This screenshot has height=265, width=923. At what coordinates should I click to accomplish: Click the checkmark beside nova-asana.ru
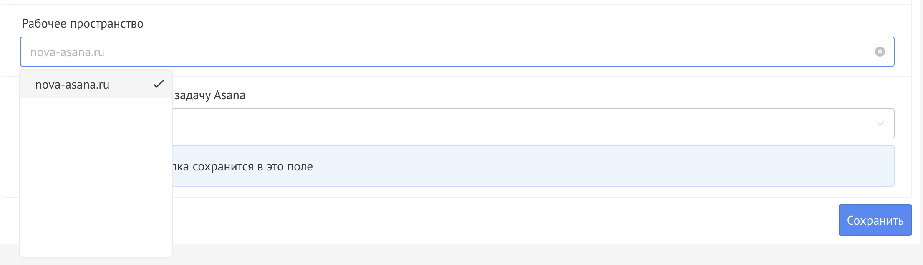point(158,84)
